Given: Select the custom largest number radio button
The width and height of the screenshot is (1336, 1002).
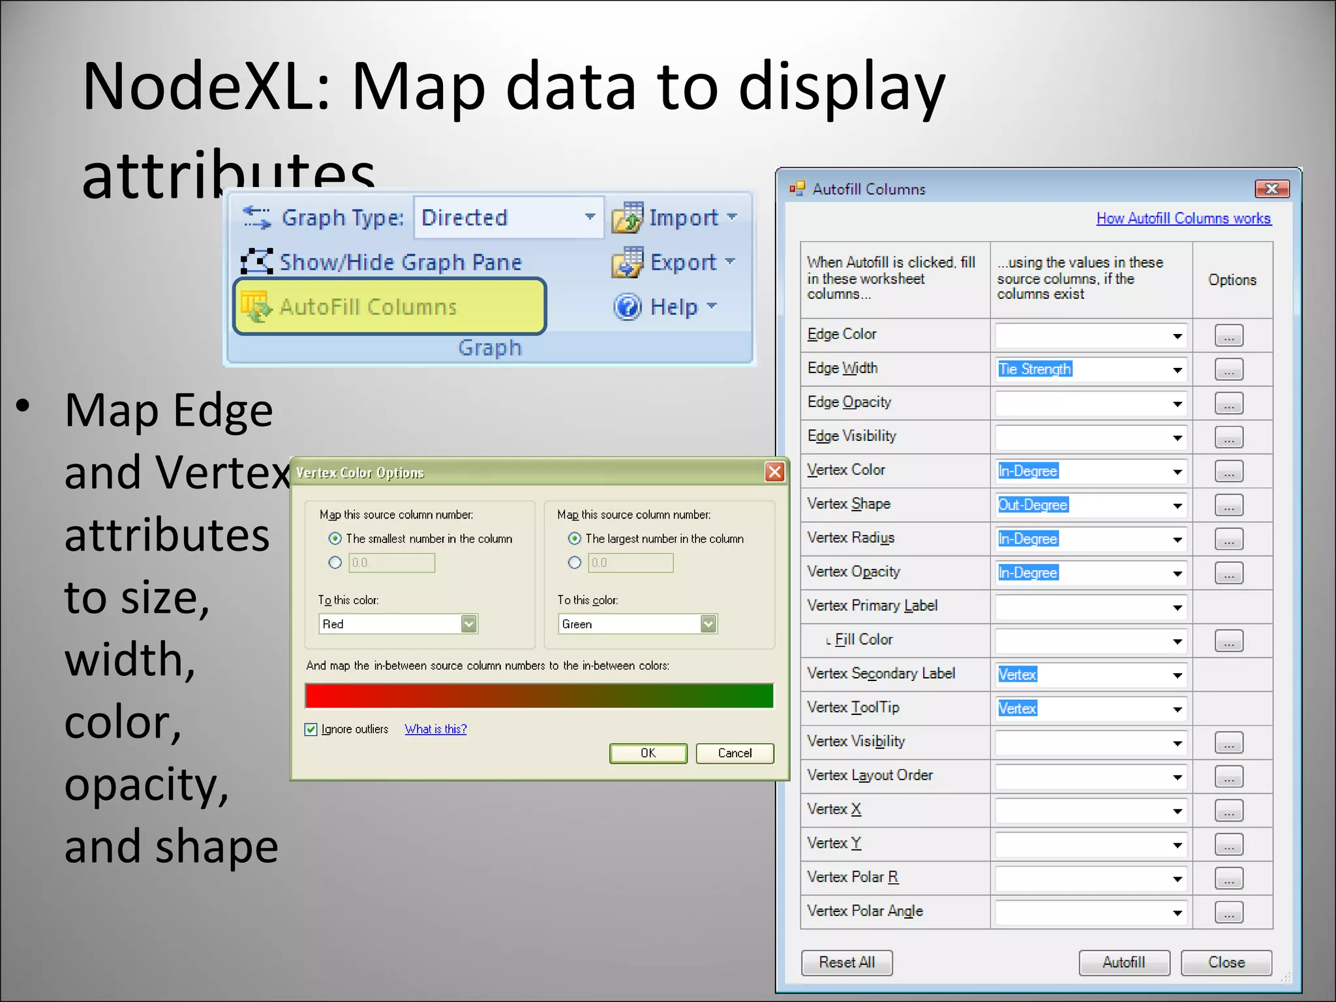Looking at the screenshot, I should coord(574,562).
